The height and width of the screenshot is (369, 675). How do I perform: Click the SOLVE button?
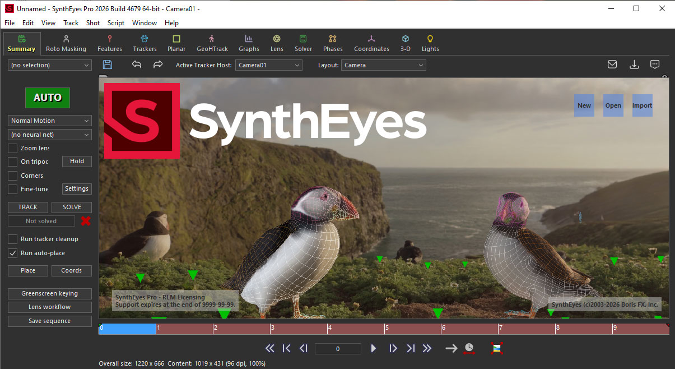tap(72, 207)
